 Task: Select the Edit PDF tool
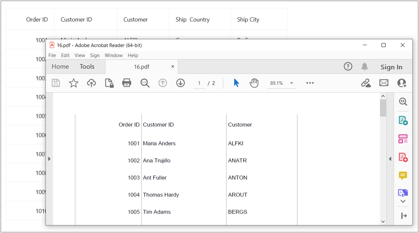coord(403,139)
